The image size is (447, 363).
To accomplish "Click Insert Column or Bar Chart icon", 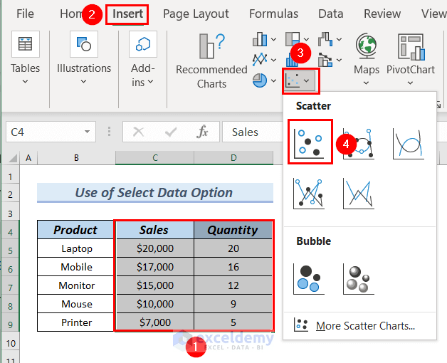I will pyautogui.click(x=260, y=39).
